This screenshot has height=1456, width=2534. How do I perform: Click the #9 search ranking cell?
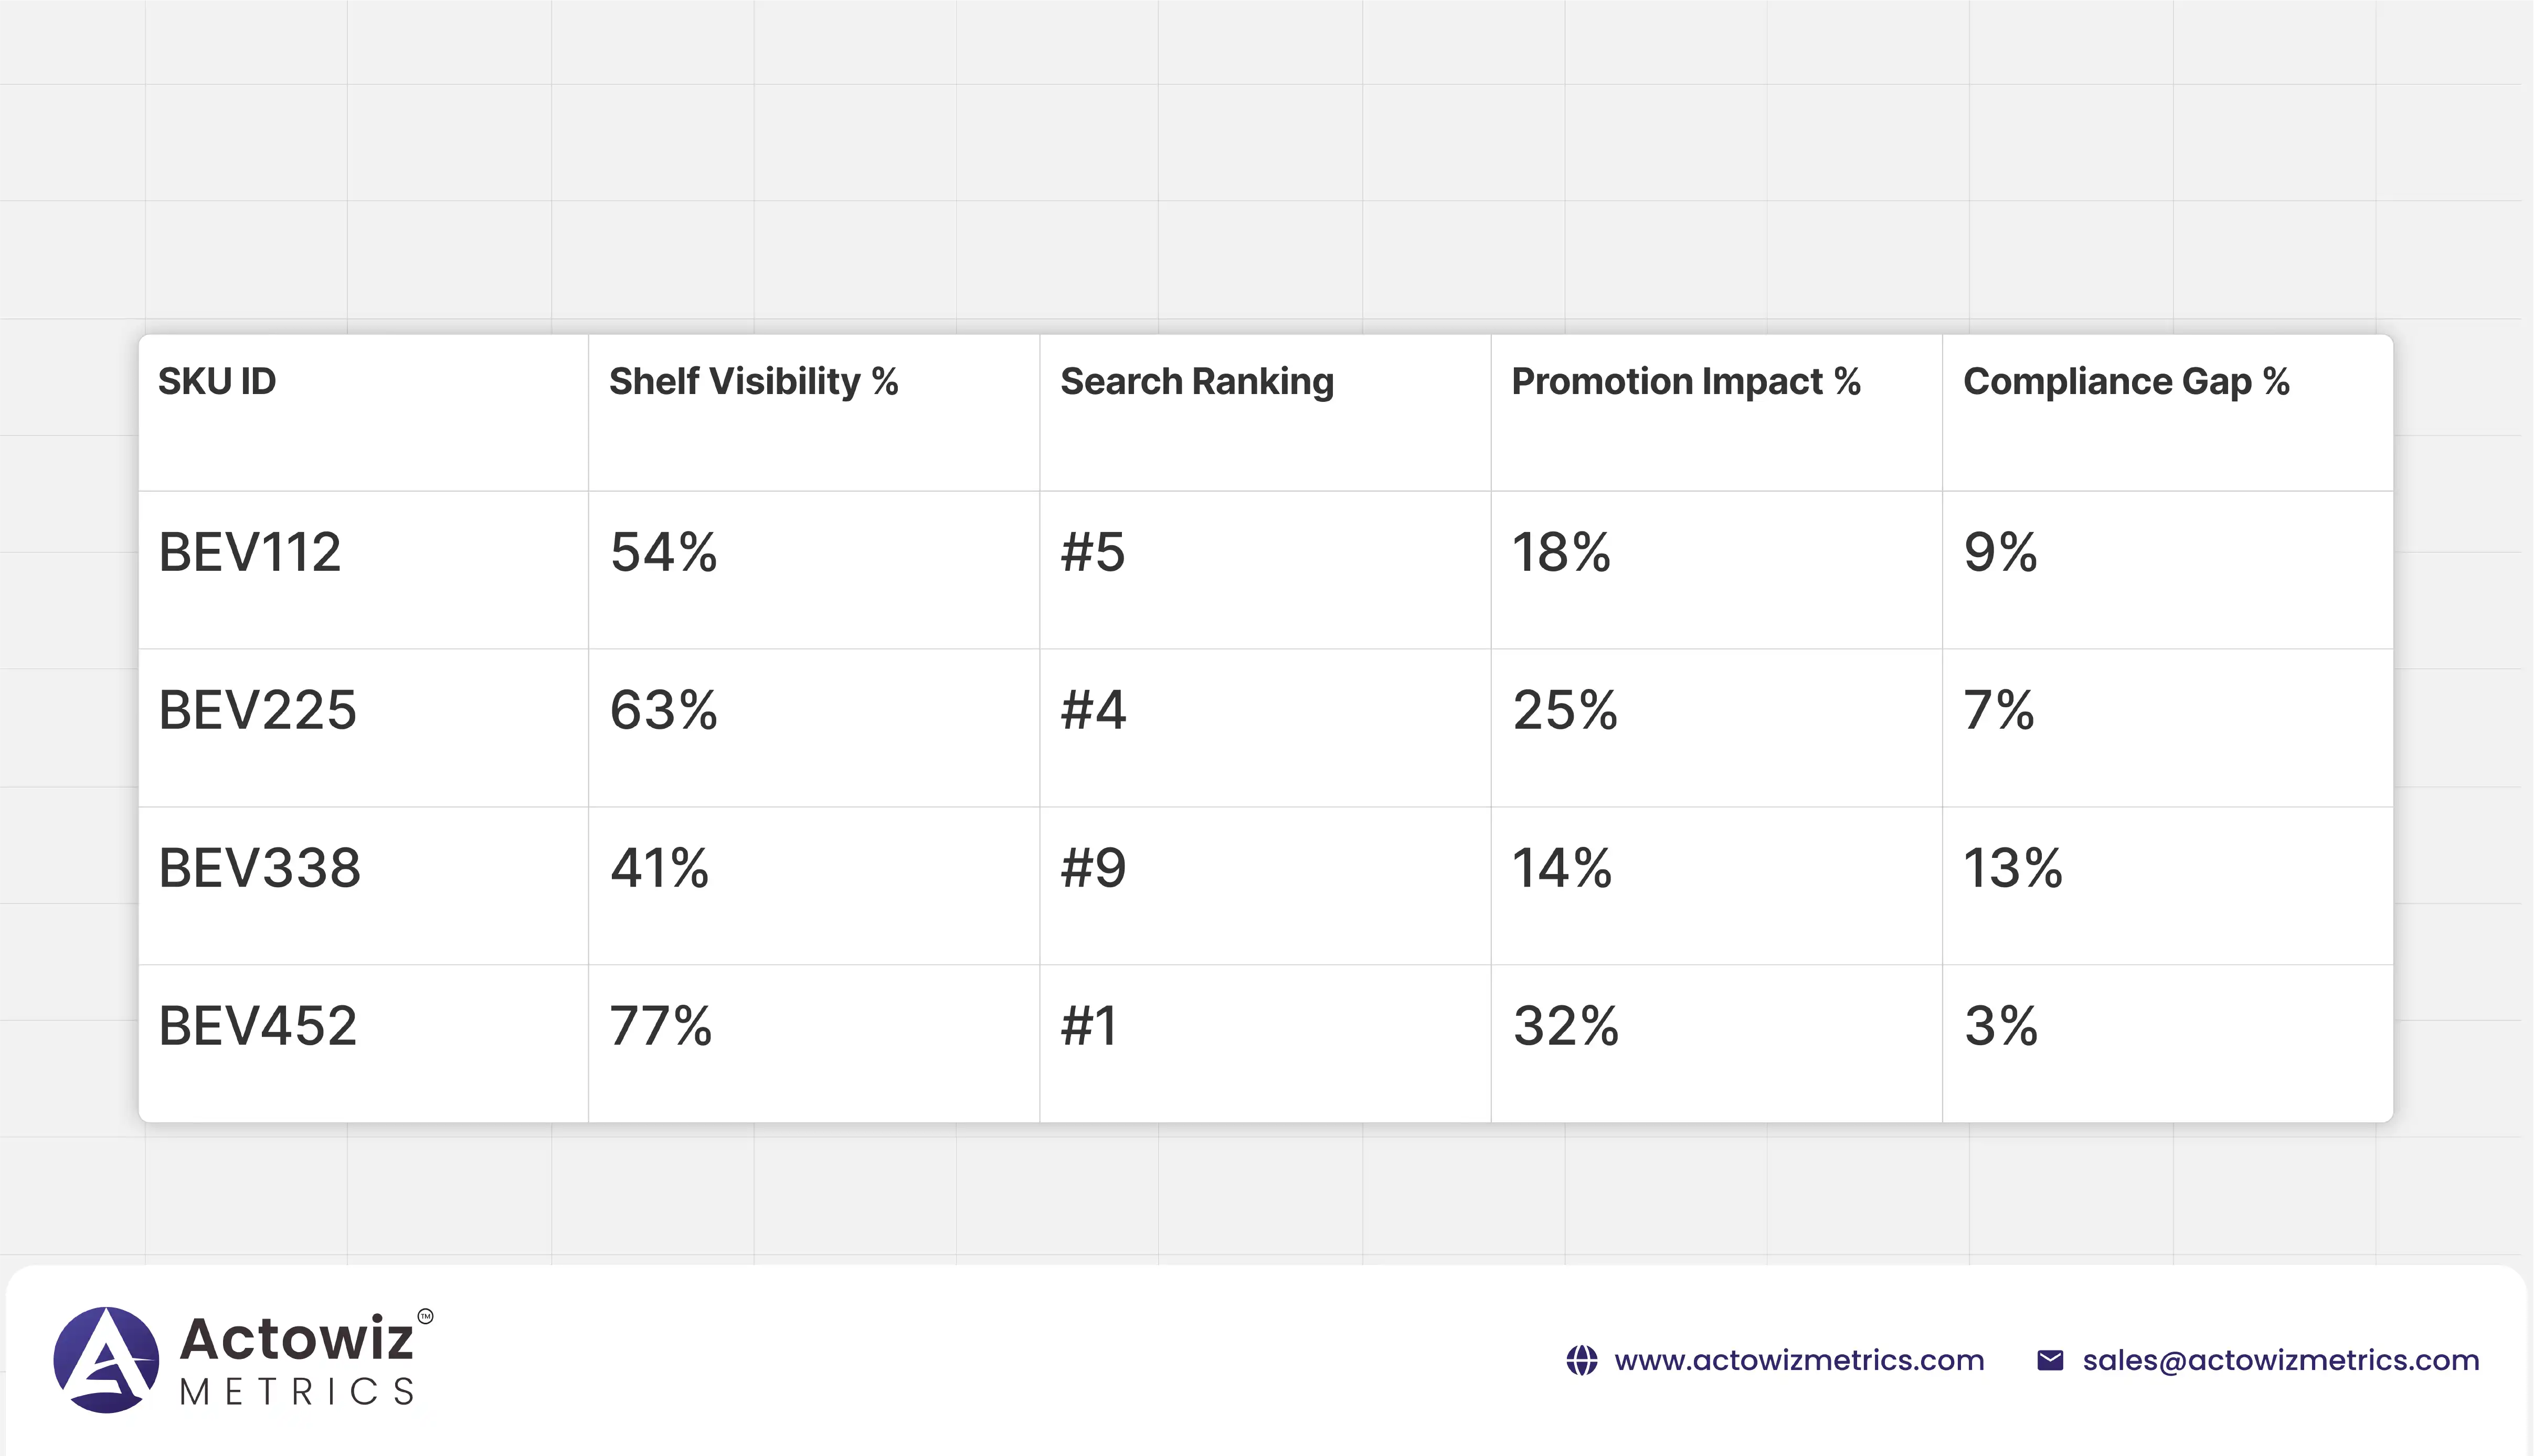coord(1093,867)
